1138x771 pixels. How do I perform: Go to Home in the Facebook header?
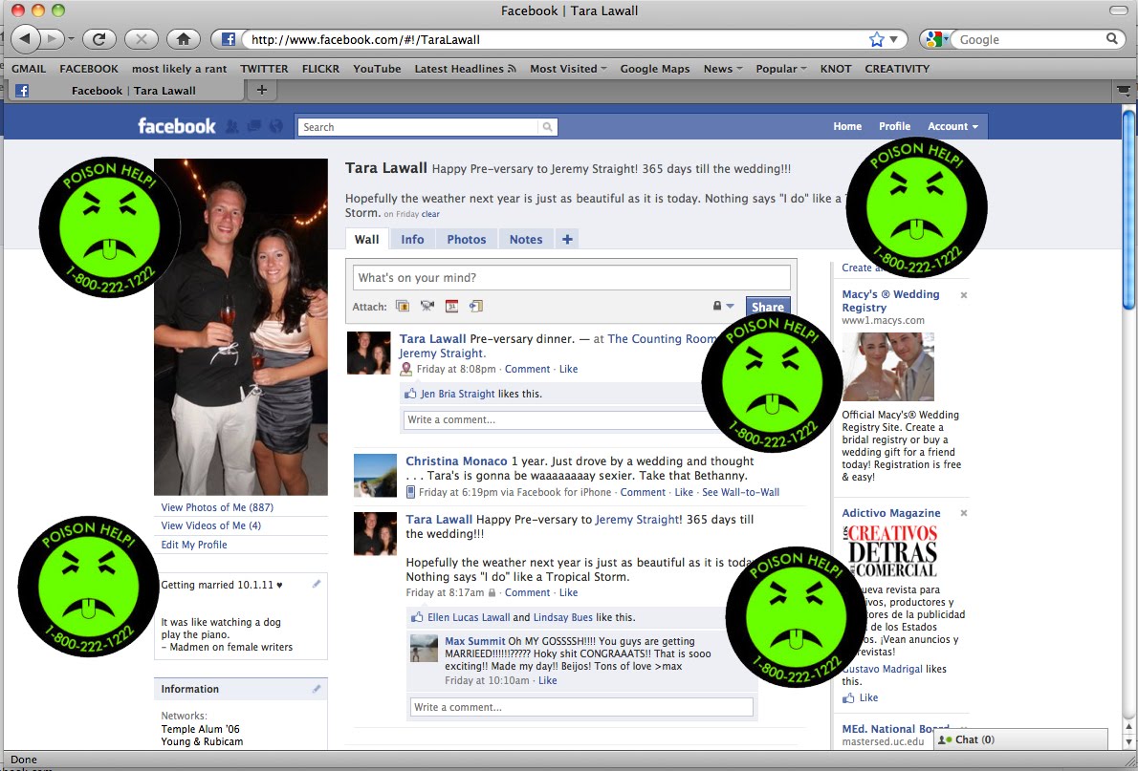click(x=847, y=126)
